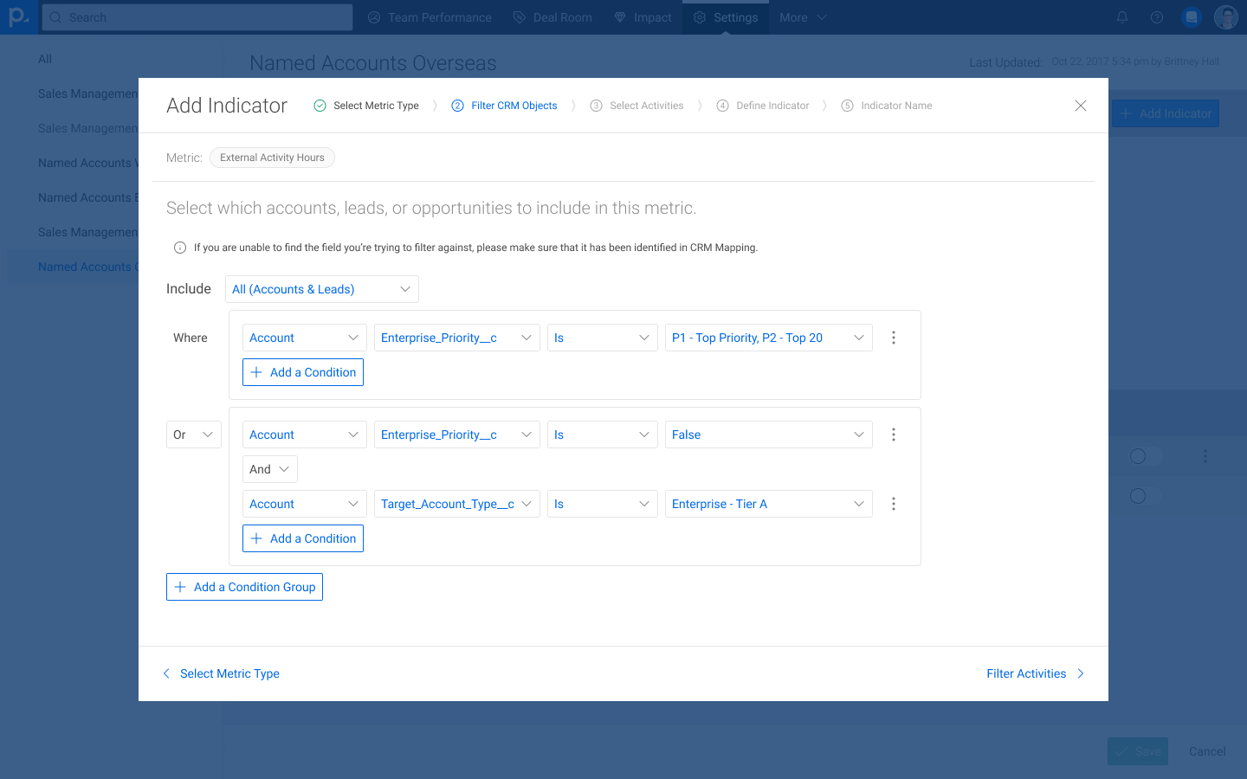The width and height of the screenshot is (1247, 779).
Task: Open the notifications bell
Action: click(x=1121, y=17)
